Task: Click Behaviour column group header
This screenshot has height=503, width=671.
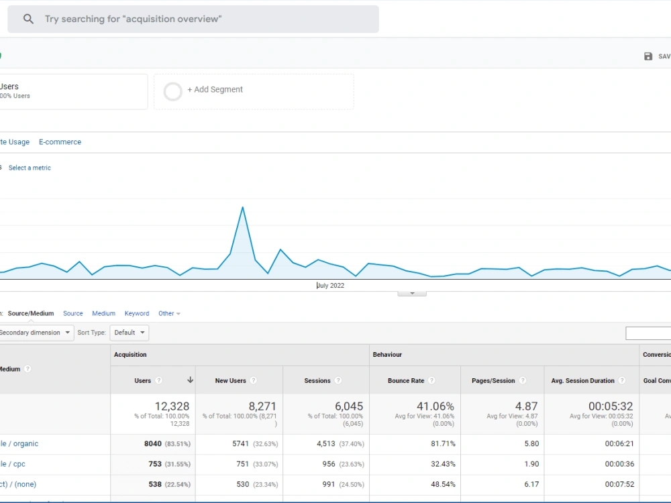Action: 387,355
